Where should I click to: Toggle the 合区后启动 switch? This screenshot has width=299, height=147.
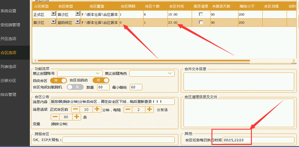point(101,80)
